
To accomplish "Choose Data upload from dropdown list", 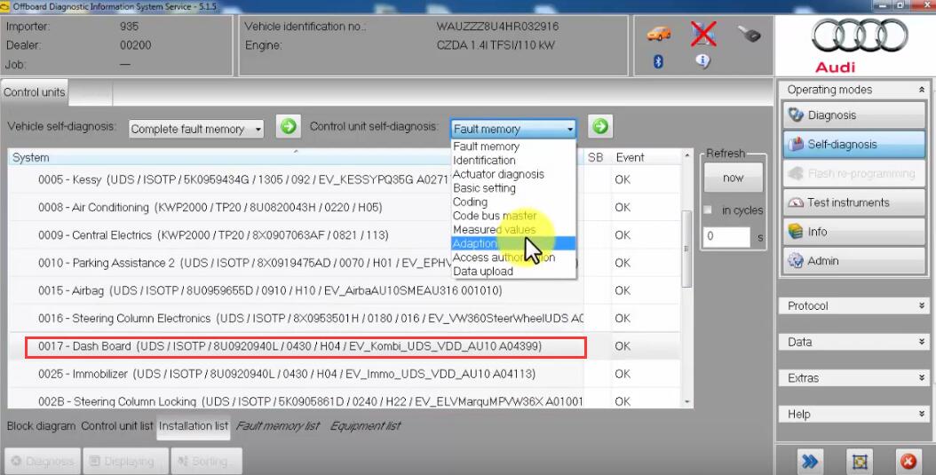I will click(513, 271).
